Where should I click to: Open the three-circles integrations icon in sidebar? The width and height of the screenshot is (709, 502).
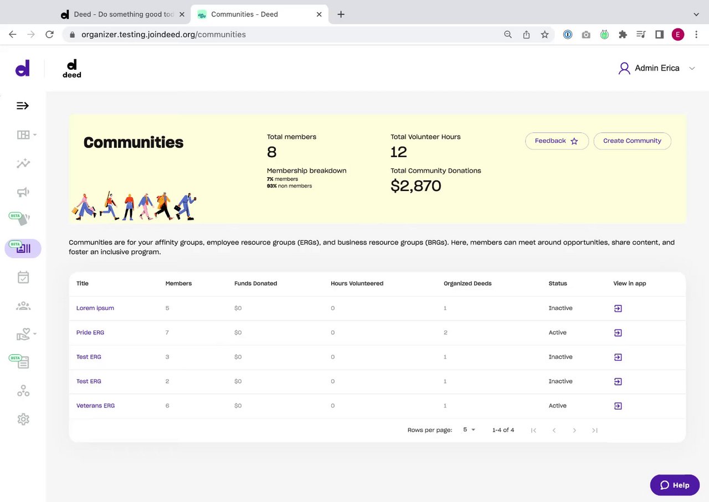pyautogui.click(x=23, y=391)
